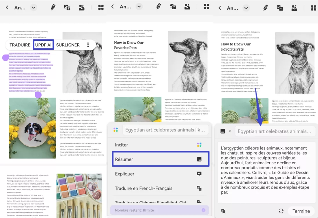The image size is (318, 218).
Task: Copy the French summary using the copy icon
Action: [223, 211]
